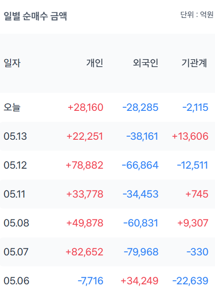Click the -28,285 foreigner value
Image resolution: width=215 pixels, height=290 pixels.
(x=140, y=107)
